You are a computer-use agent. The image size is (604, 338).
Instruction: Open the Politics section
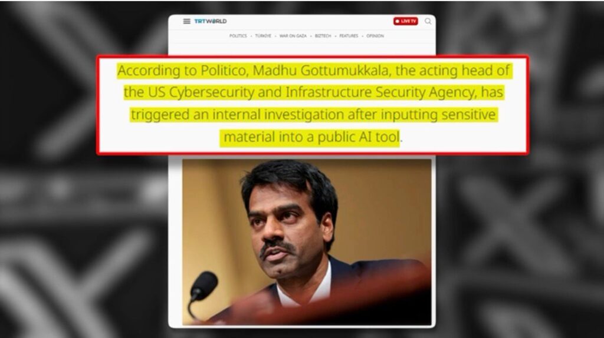pos(238,36)
